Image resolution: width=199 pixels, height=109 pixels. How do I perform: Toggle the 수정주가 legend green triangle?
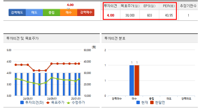pyautogui.click(x=68, y=103)
